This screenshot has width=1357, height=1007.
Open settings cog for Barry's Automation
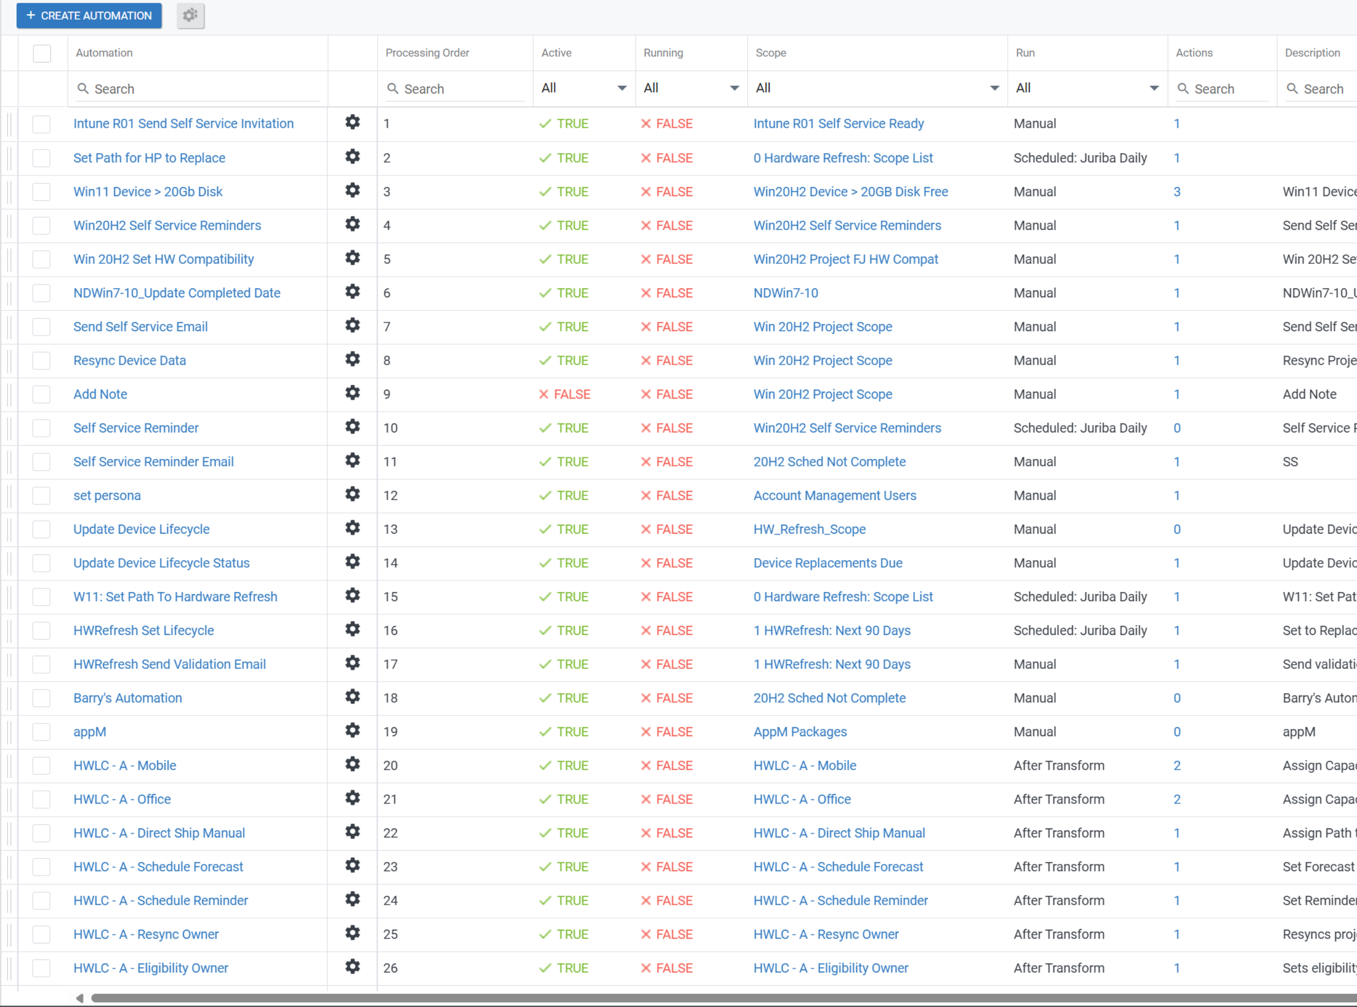coord(353,697)
